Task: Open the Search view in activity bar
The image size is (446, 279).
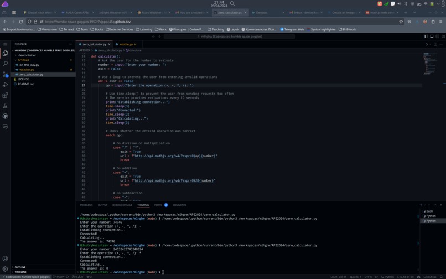Action: point(5,64)
